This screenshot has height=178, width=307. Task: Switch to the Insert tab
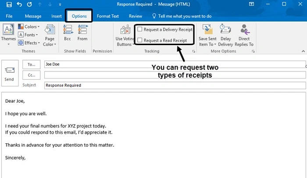57,16
